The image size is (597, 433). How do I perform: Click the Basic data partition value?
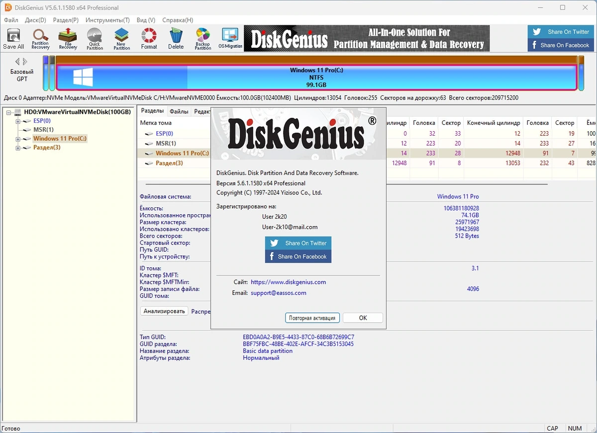pos(268,351)
